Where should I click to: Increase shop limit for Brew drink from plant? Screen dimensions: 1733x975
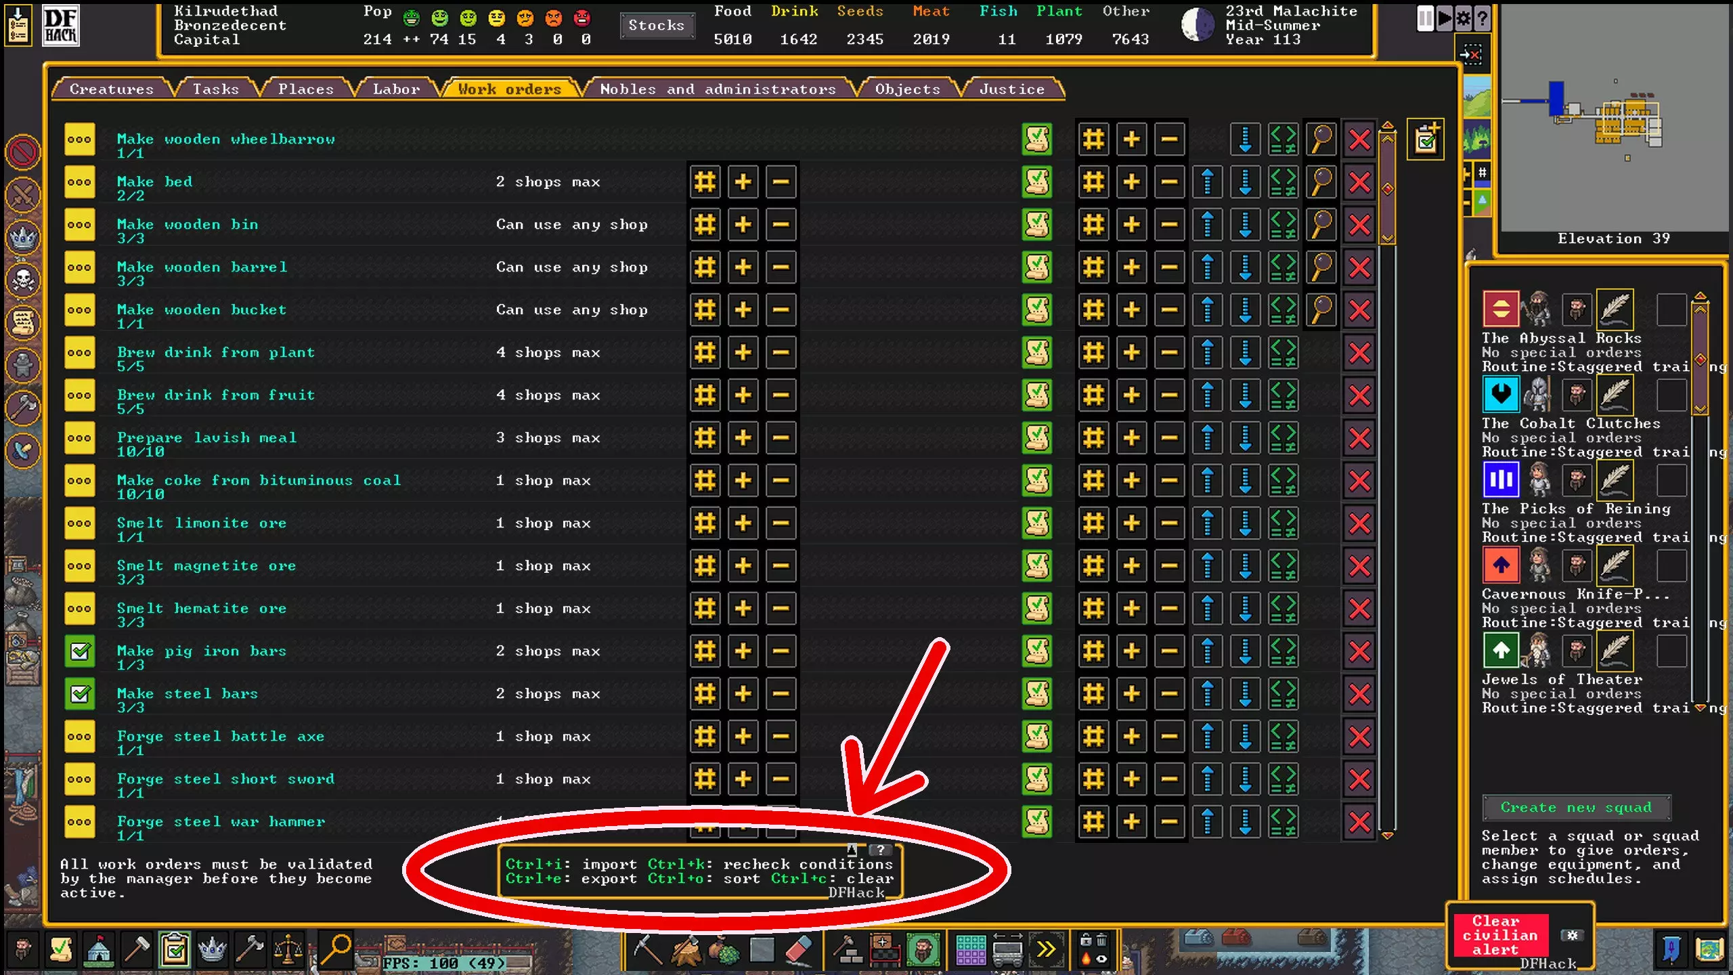[743, 352]
